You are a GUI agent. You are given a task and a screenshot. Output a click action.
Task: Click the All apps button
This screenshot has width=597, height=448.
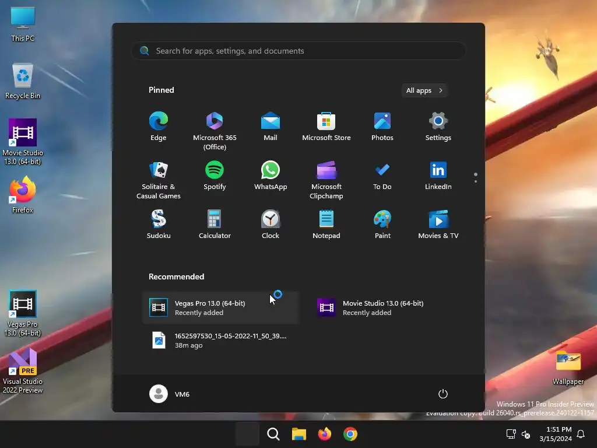tap(424, 90)
